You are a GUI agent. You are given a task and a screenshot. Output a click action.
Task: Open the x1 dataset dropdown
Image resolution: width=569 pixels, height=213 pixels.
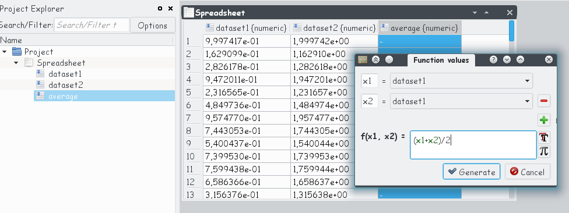(461, 81)
